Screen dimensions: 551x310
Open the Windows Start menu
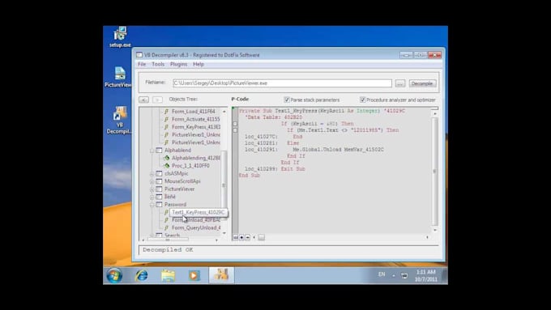tap(114, 275)
